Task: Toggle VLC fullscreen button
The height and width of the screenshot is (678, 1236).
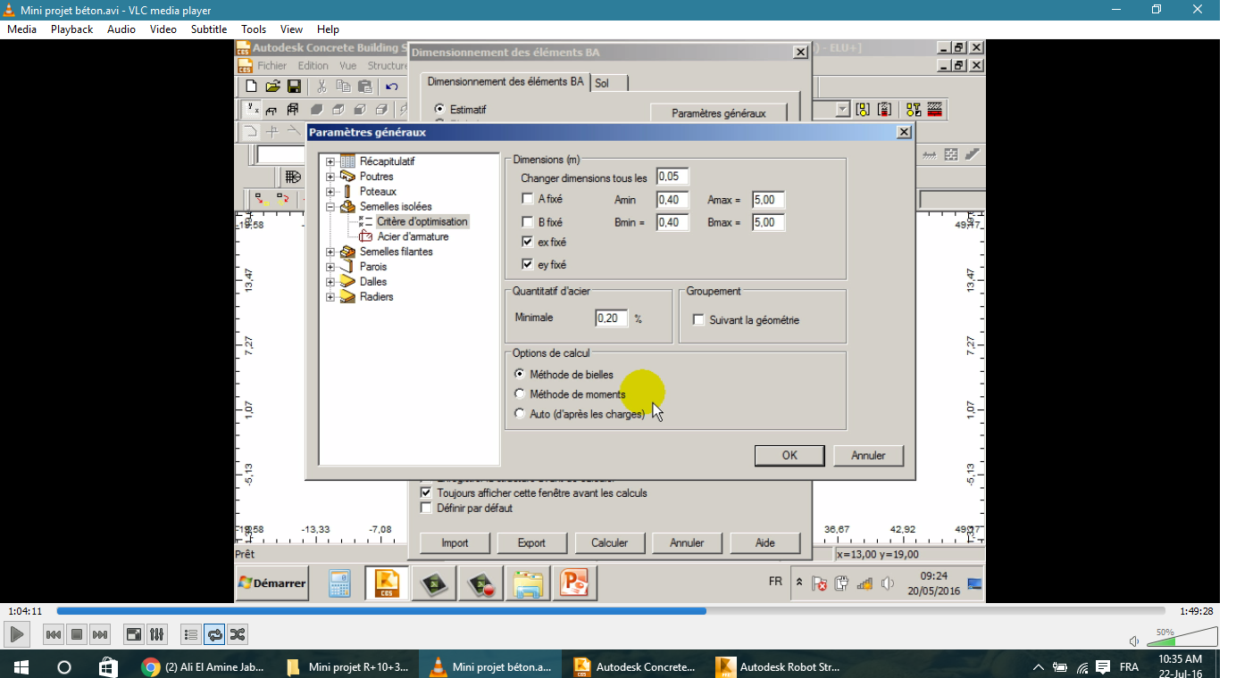Action: (x=134, y=634)
